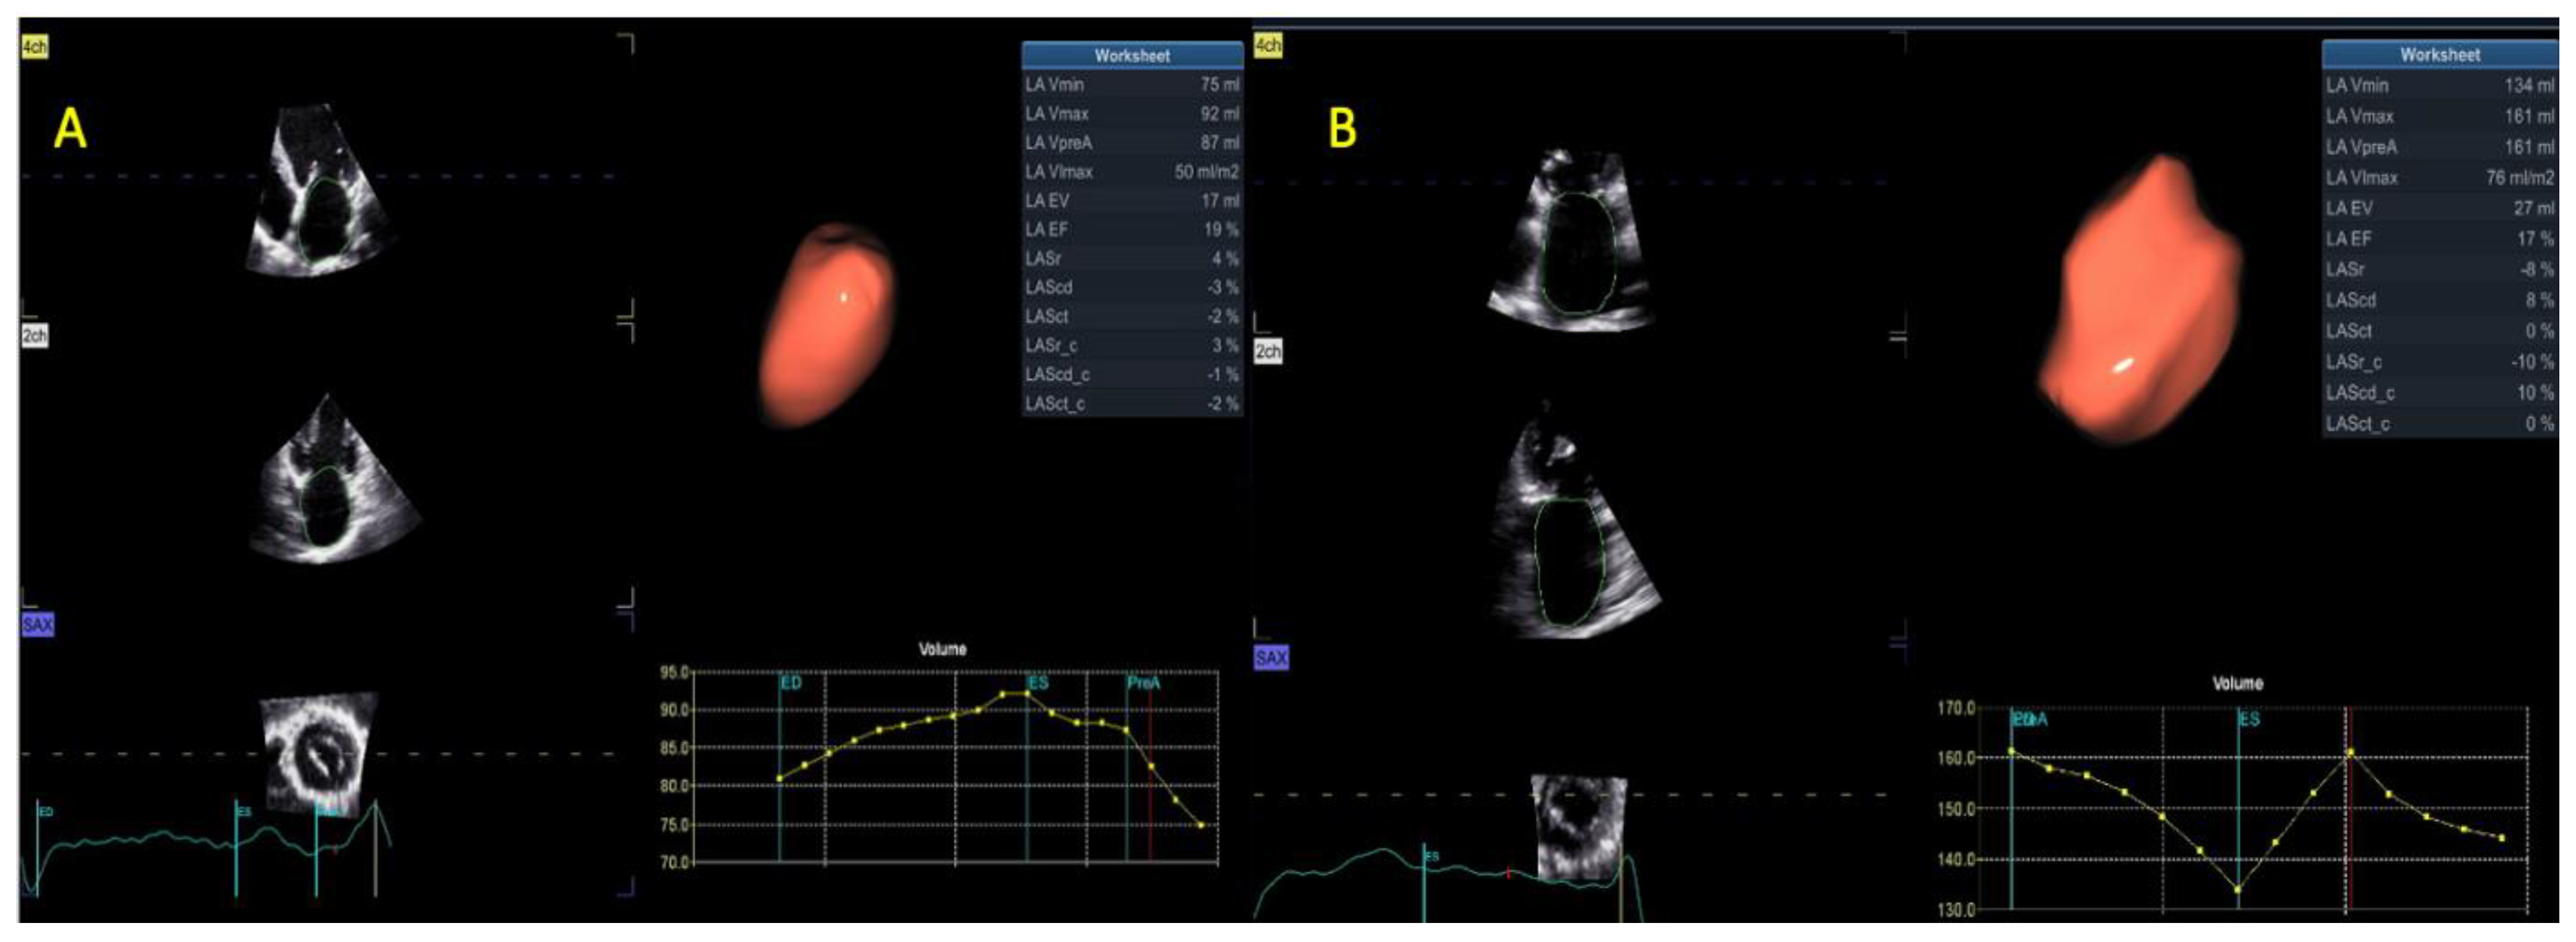Image resolution: width=2576 pixels, height=942 pixels.
Task: Click the yellow 4ch label in panel A
Action: coord(34,47)
